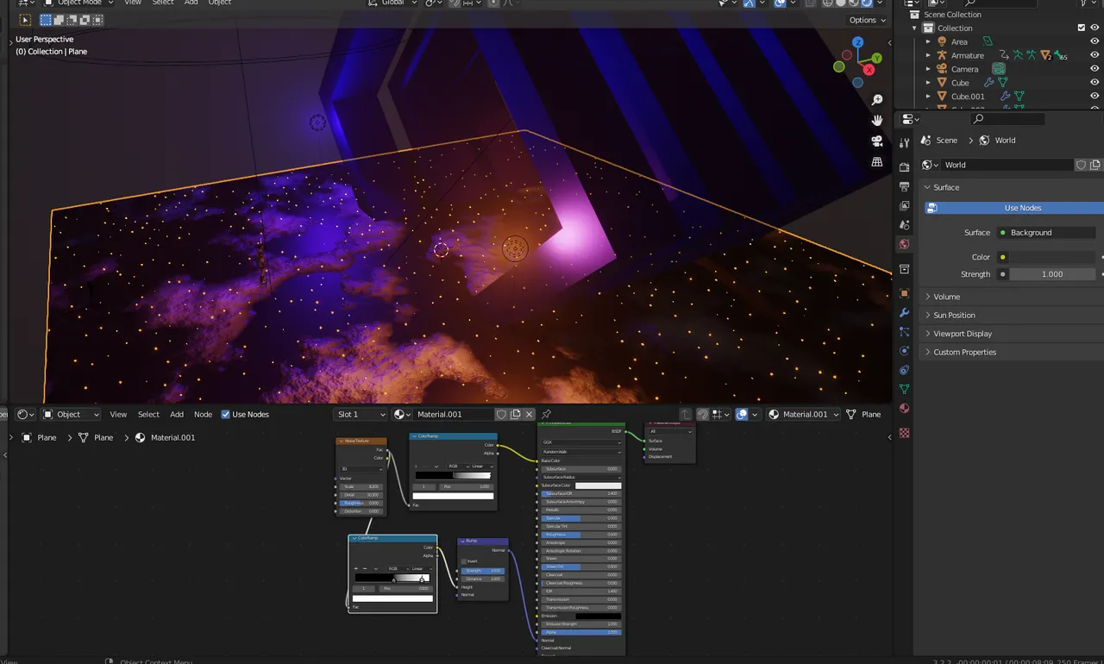Viewport: 1104px width, 664px height.
Task: Hide the Area light in outliner
Action: point(1095,41)
